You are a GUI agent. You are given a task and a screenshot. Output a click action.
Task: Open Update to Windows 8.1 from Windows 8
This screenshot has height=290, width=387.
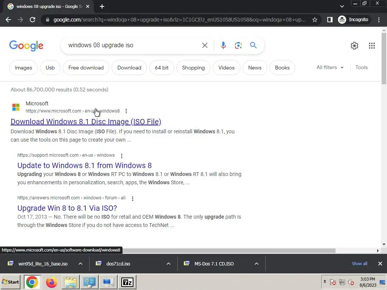(x=84, y=165)
